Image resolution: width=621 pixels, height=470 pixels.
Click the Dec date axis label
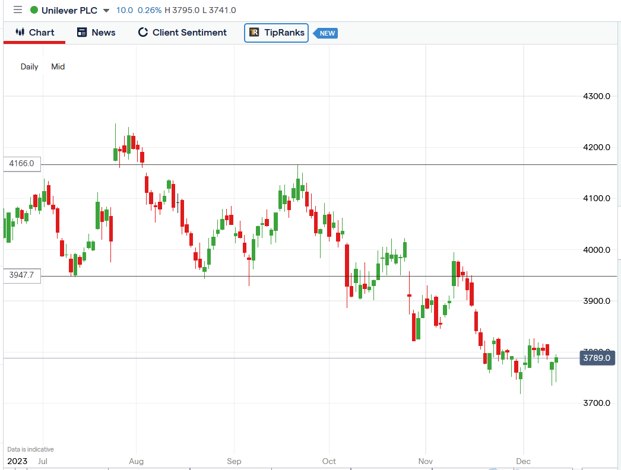524,461
